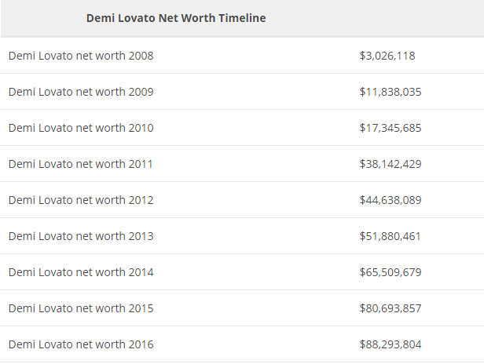Viewport: 484px width, 364px height.
Task: Select the 'Demi Lovato net worth 2010' label
Action: [x=81, y=128]
